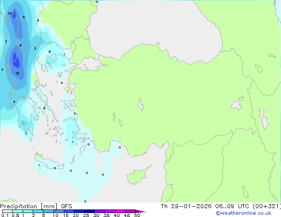Click the island of Cyprus on map
Image resolution: width=281 pixels, height=217 pixels.
(x=138, y=176)
